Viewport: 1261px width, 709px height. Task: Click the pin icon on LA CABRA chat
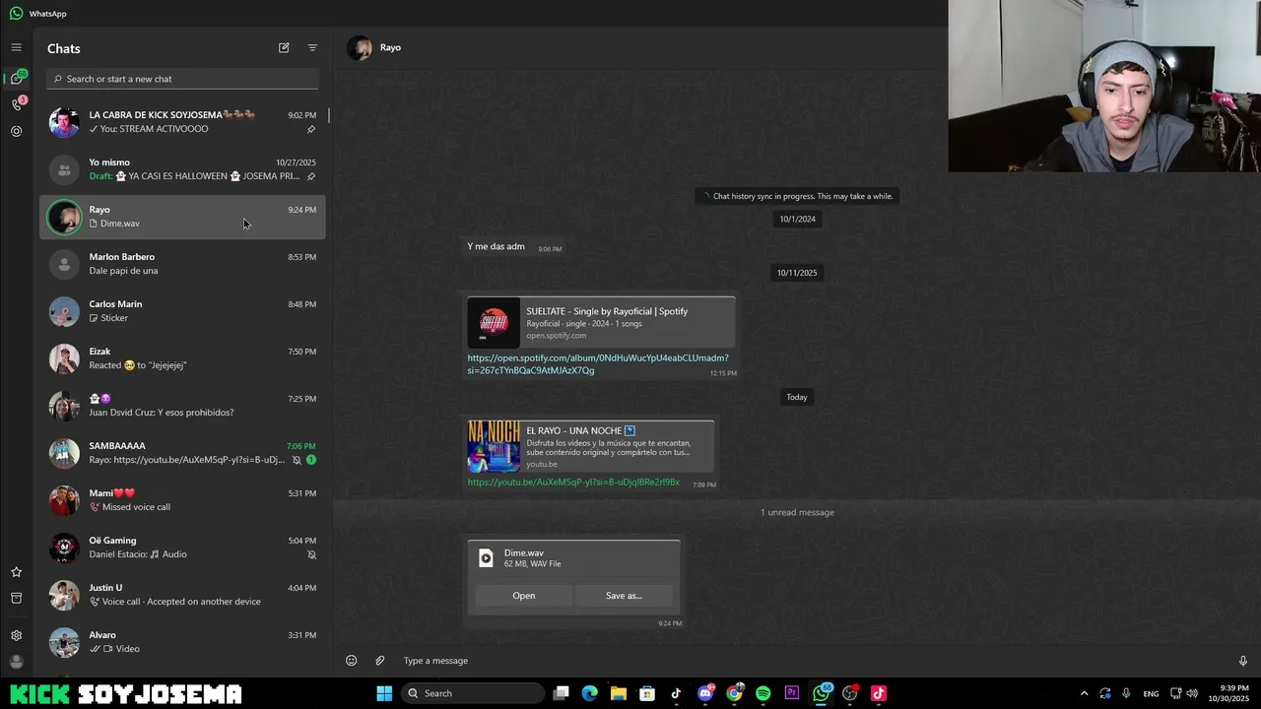(x=311, y=129)
